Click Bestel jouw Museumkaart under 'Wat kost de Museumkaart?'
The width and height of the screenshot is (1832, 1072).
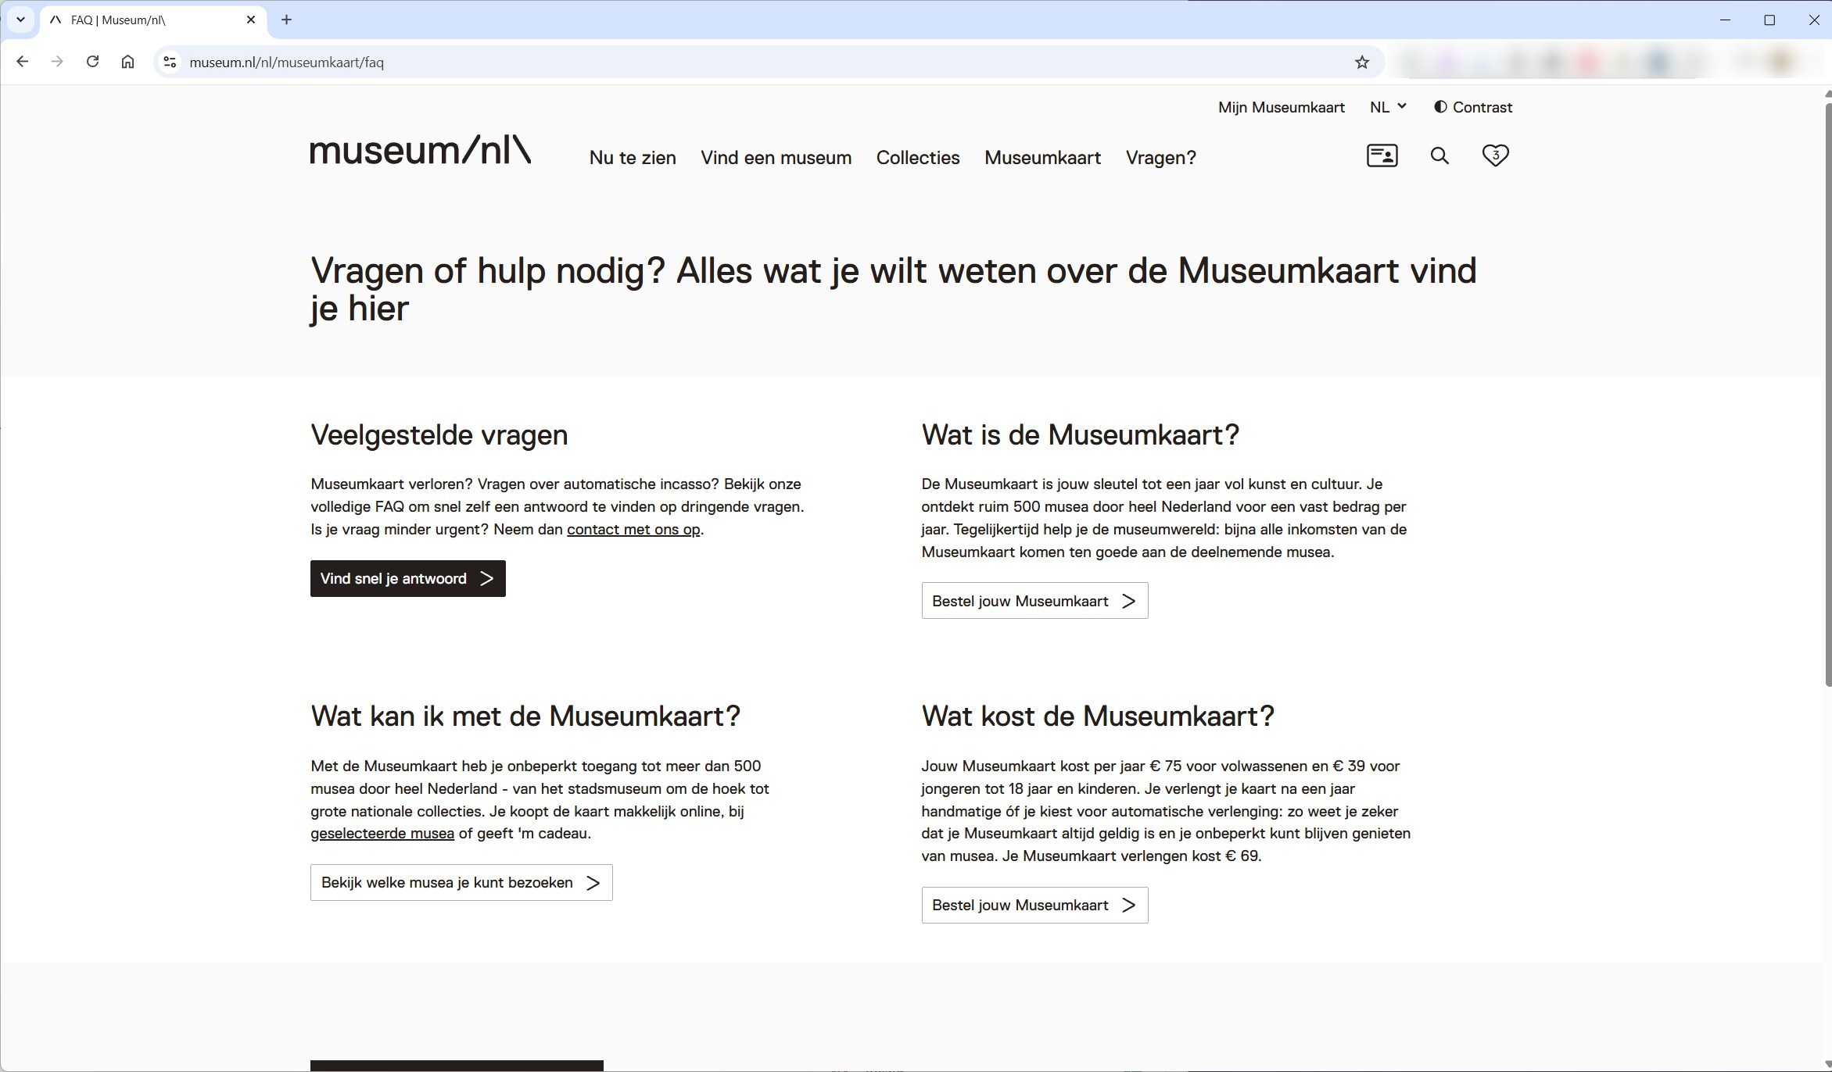pyautogui.click(x=1034, y=905)
